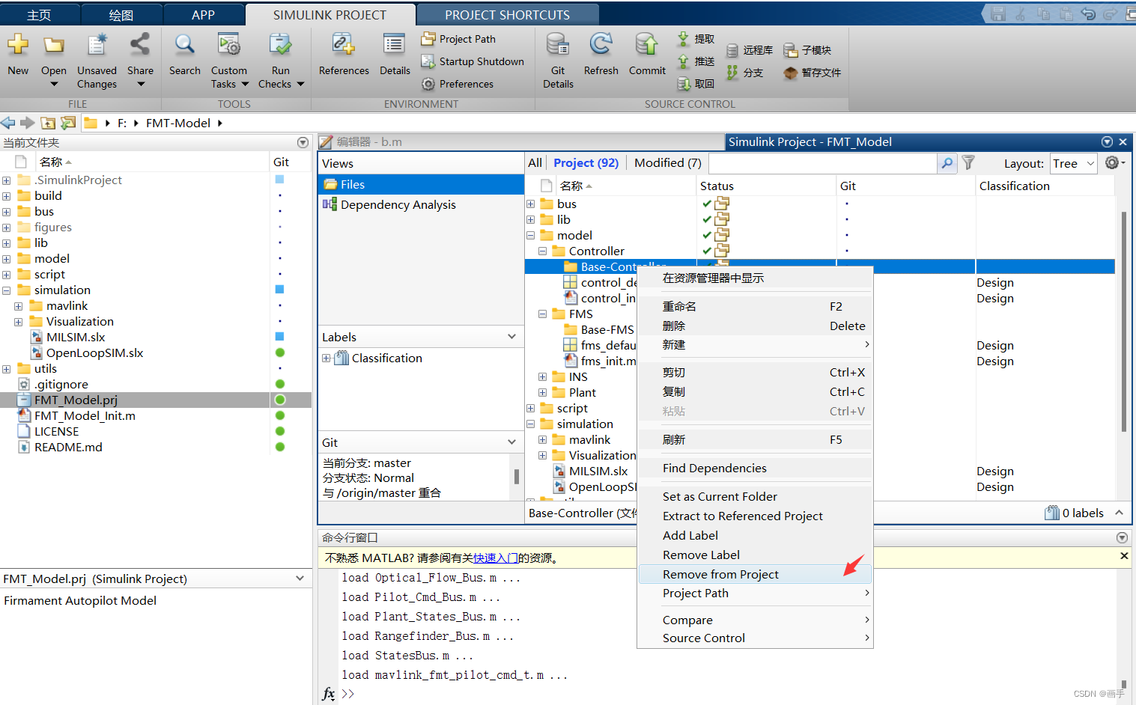
Task: Open project Details
Action: point(395,45)
